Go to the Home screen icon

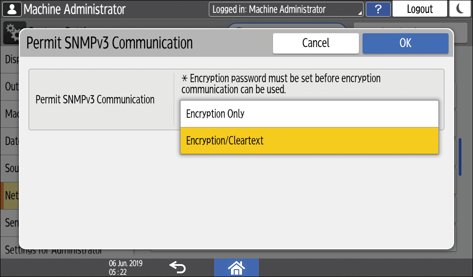point(236,267)
